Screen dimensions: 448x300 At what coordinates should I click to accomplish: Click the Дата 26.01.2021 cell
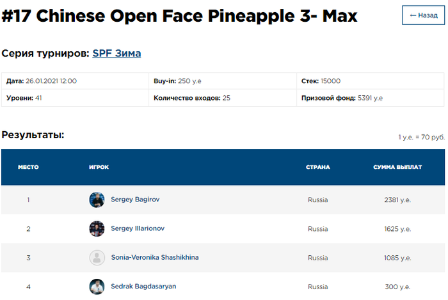tap(75, 81)
